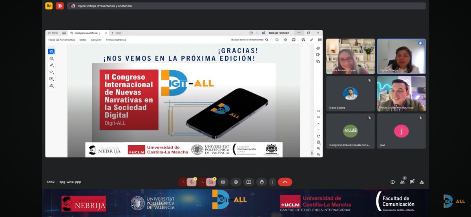Present your screen in Meet

248,182
